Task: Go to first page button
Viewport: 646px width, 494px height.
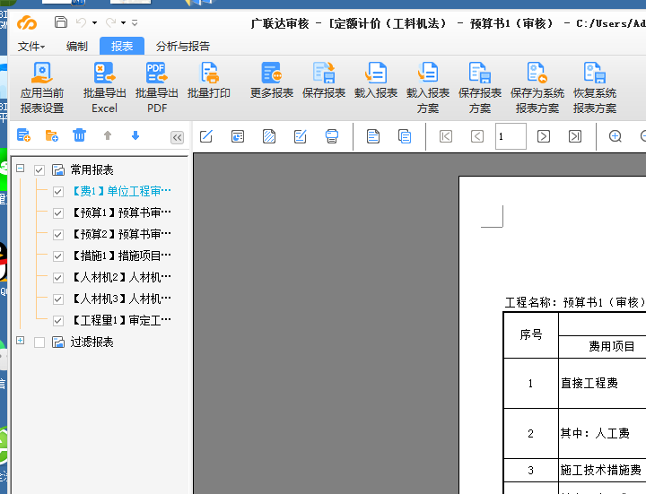Action: 446,136
